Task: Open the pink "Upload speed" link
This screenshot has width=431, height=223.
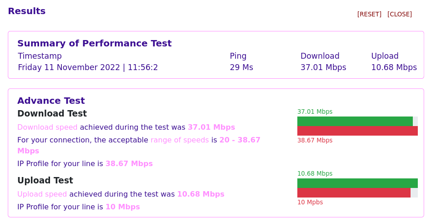Action: pyautogui.click(x=42, y=194)
